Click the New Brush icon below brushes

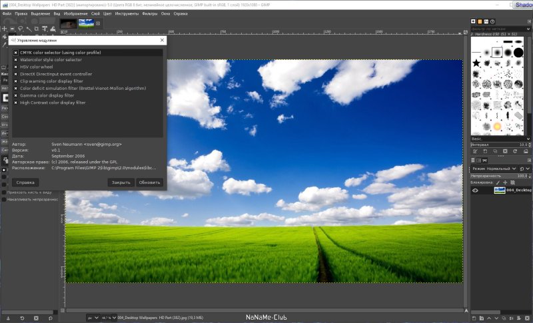pos(485,151)
